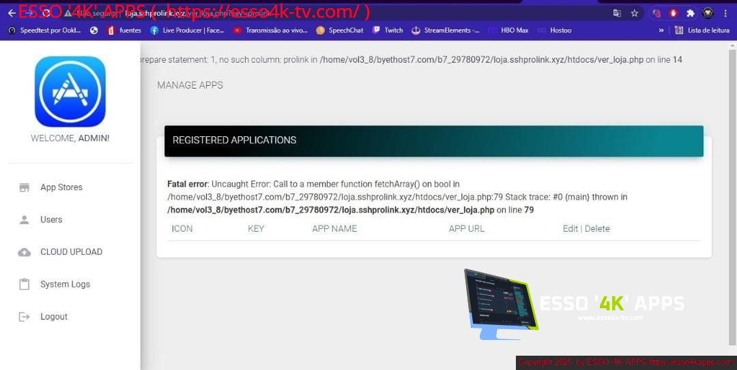Open the SpeechChat bookmark
The width and height of the screenshot is (737, 370).
(340, 30)
